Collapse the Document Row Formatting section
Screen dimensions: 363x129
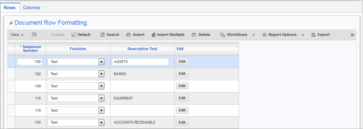11,23
